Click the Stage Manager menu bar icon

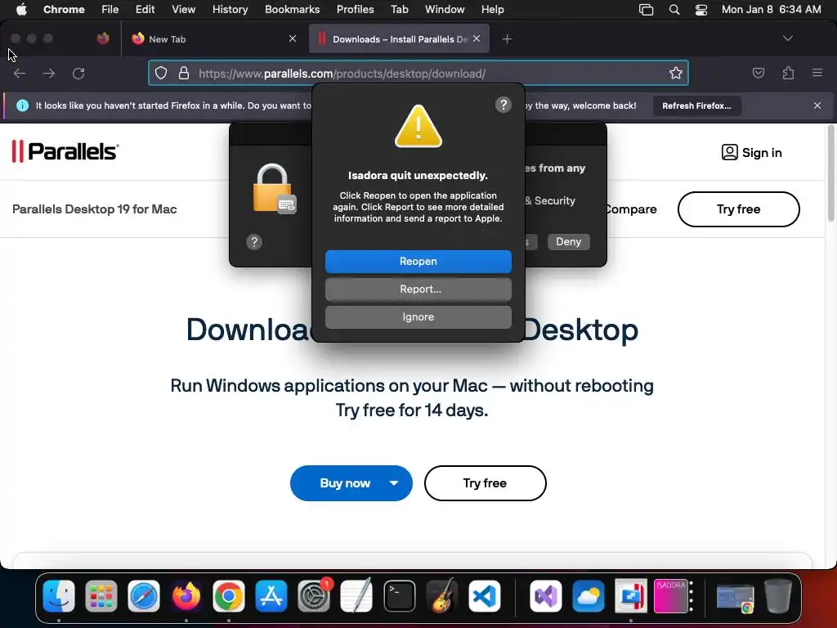click(646, 10)
